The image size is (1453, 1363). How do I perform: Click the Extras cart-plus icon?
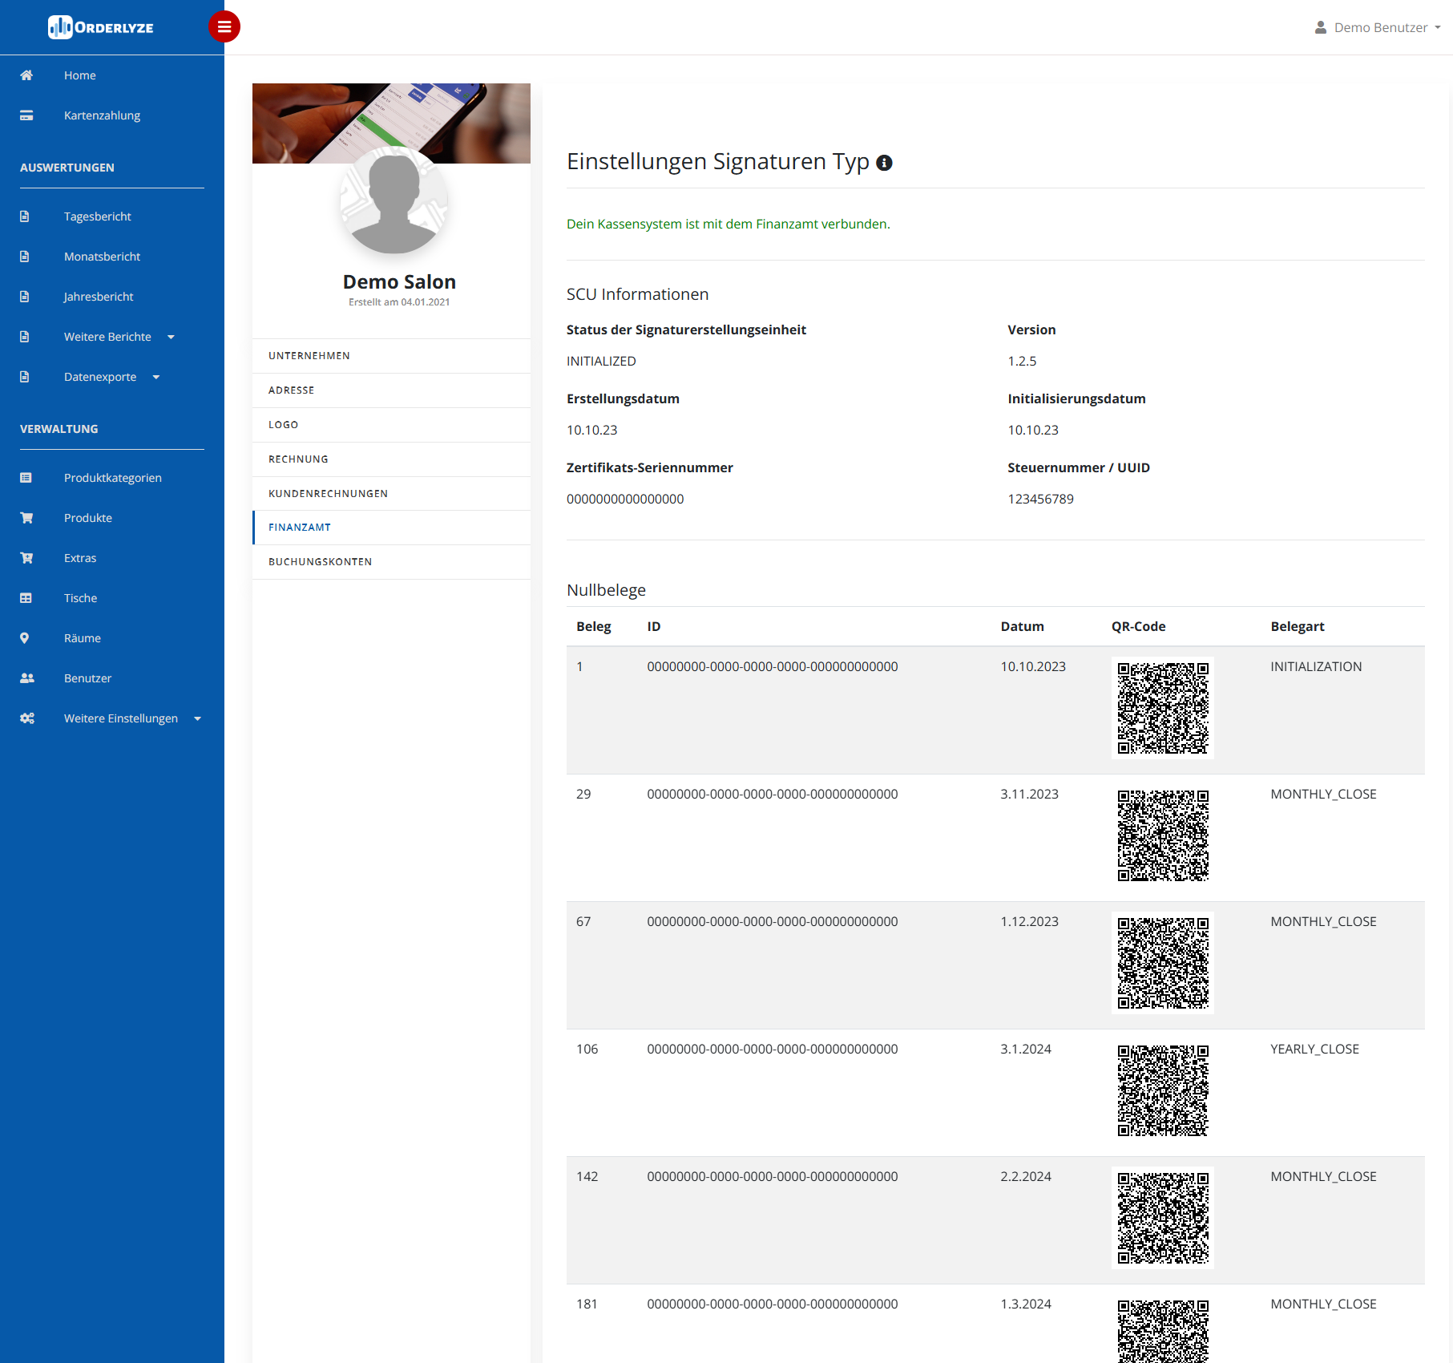point(26,558)
